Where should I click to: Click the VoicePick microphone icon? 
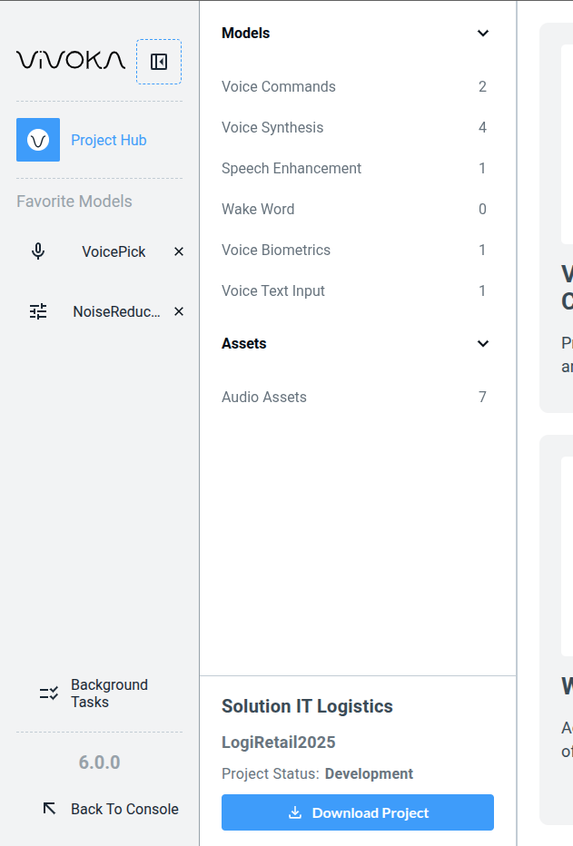pos(38,251)
